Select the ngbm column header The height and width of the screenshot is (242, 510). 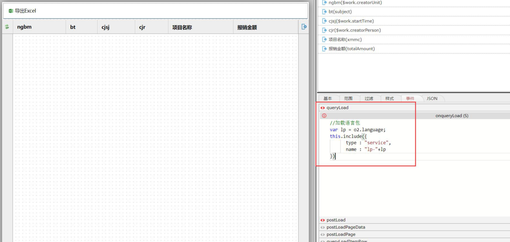pos(40,27)
